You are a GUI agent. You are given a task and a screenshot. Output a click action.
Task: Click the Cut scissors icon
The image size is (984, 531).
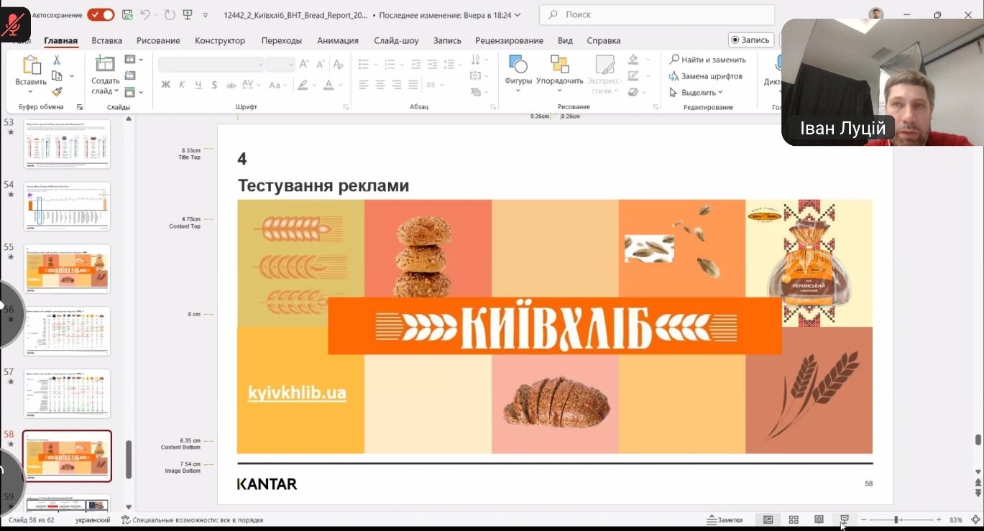[x=57, y=60]
